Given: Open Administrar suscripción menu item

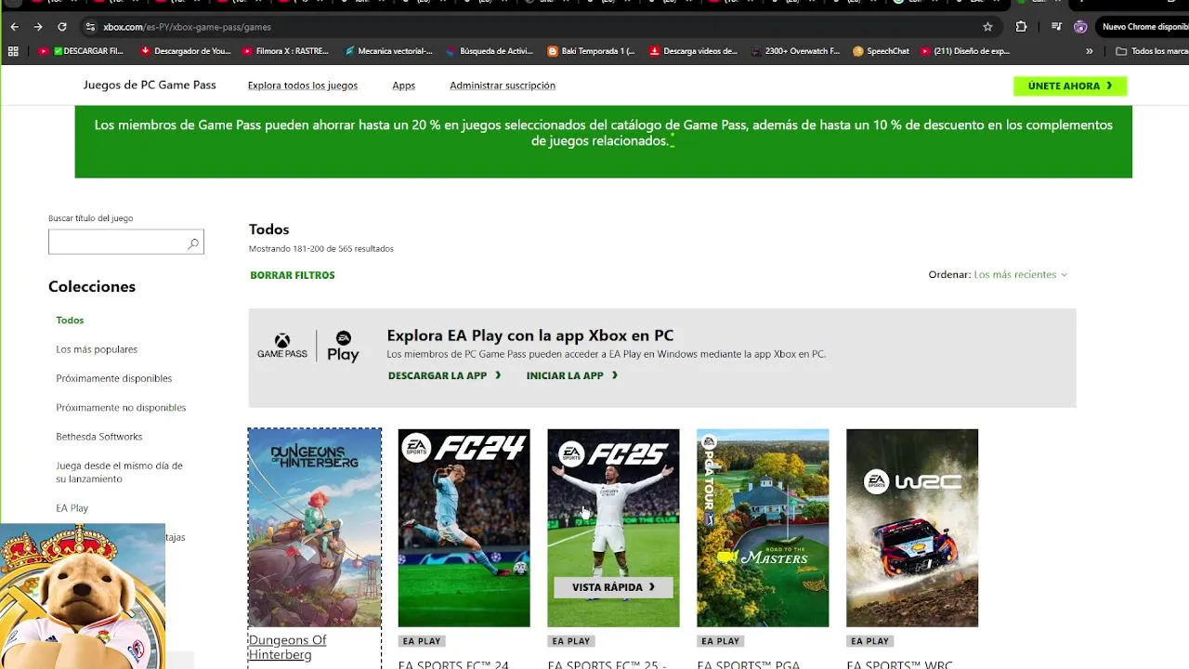Looking at the screenshot, I should [x=503, y=85].
